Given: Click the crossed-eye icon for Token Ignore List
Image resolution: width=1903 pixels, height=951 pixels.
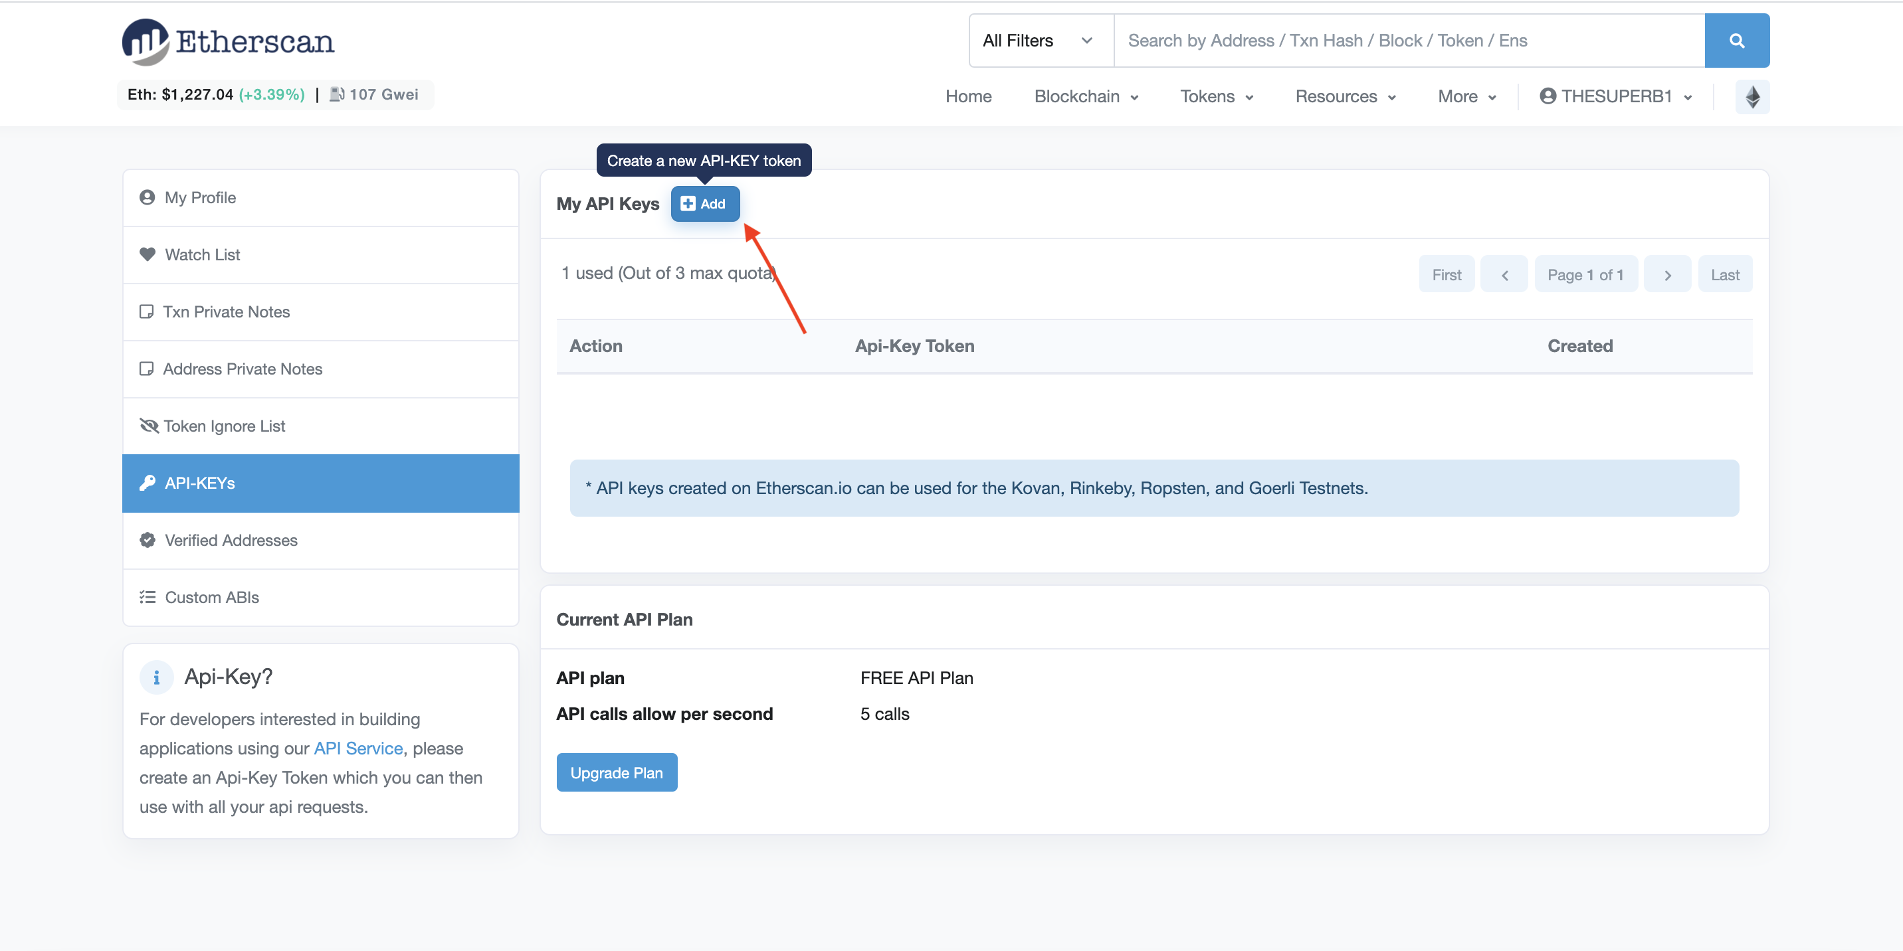Looking at the screenshot, I should [147, 425].
